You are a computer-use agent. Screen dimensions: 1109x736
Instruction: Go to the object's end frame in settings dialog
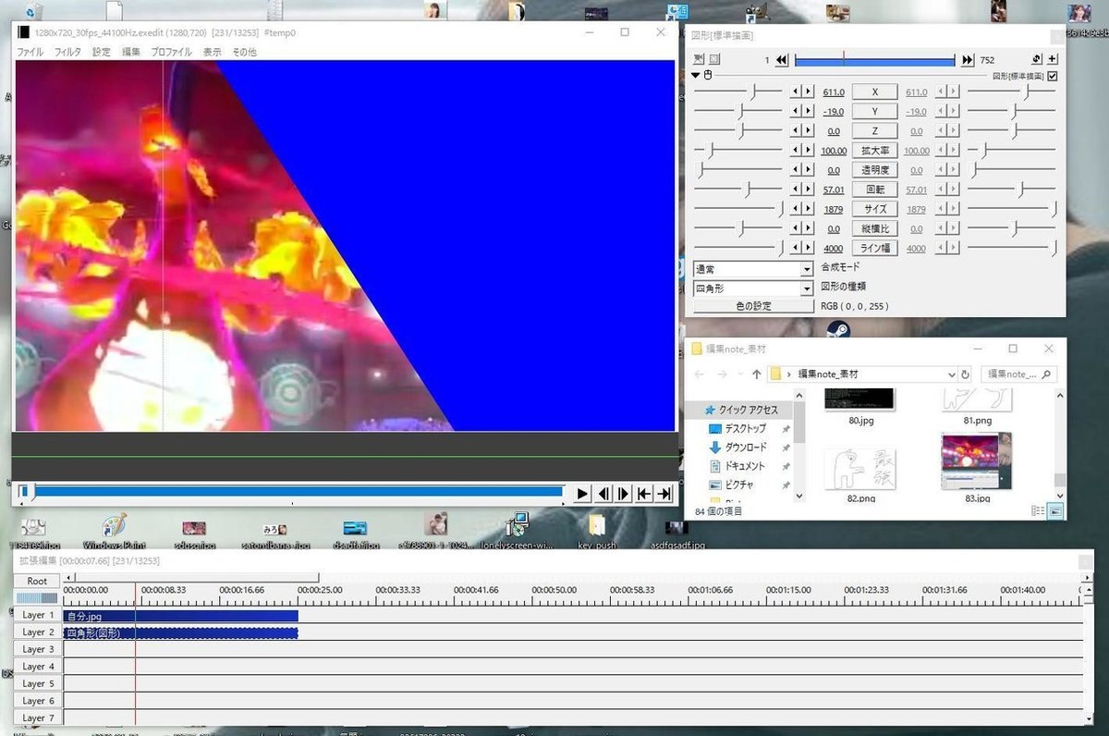click(x=968, y=60)
